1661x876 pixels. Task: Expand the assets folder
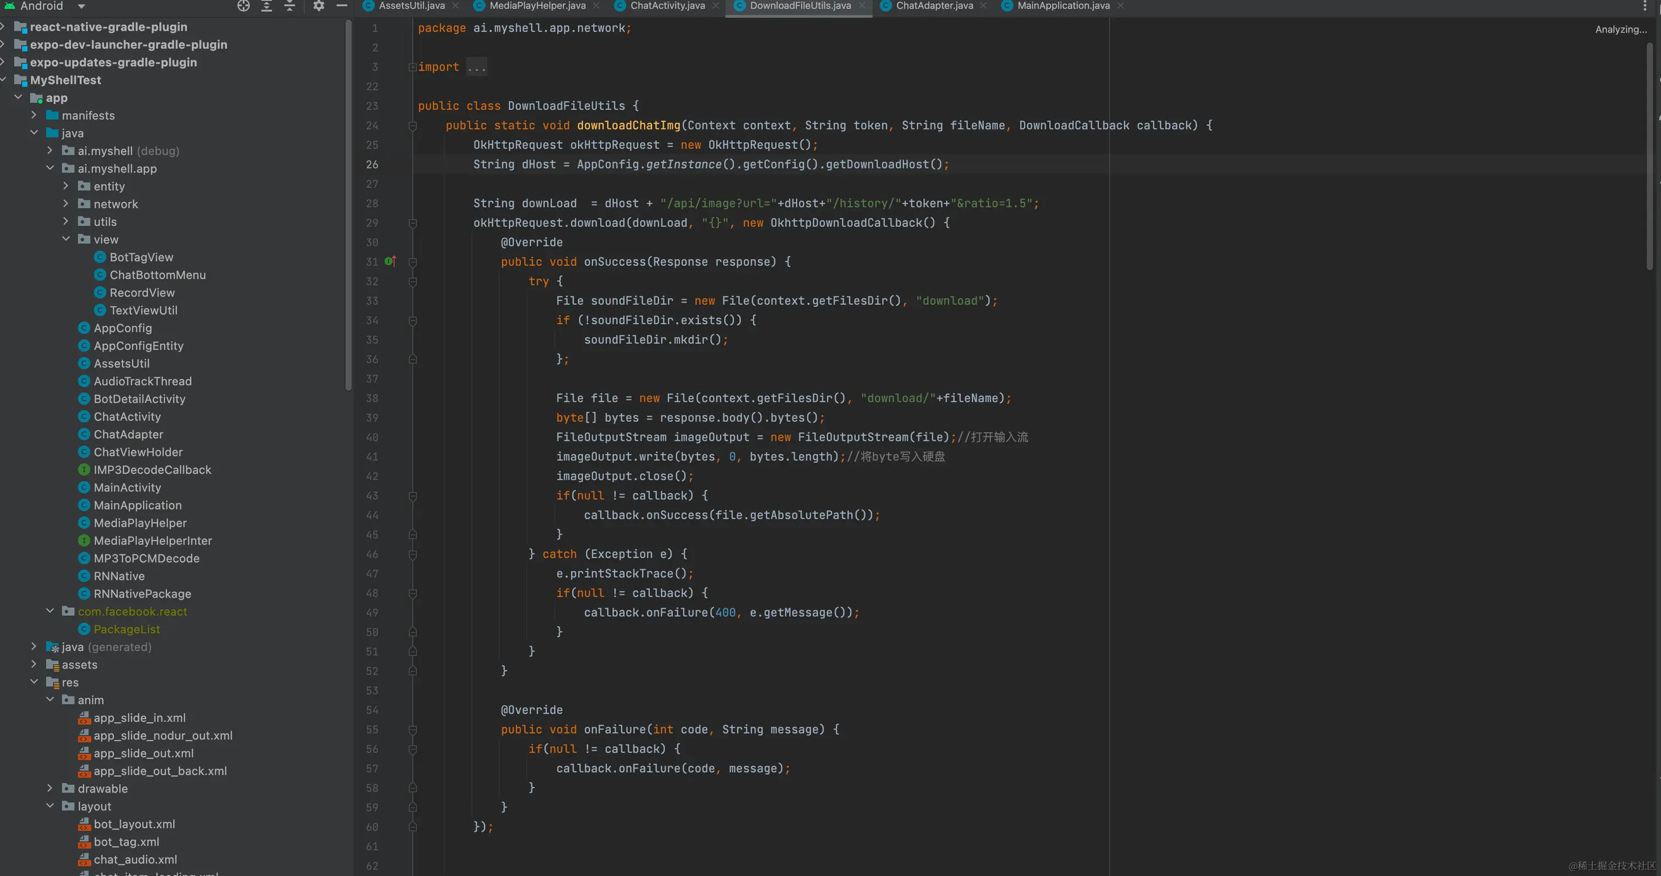[x=34, y=665]
